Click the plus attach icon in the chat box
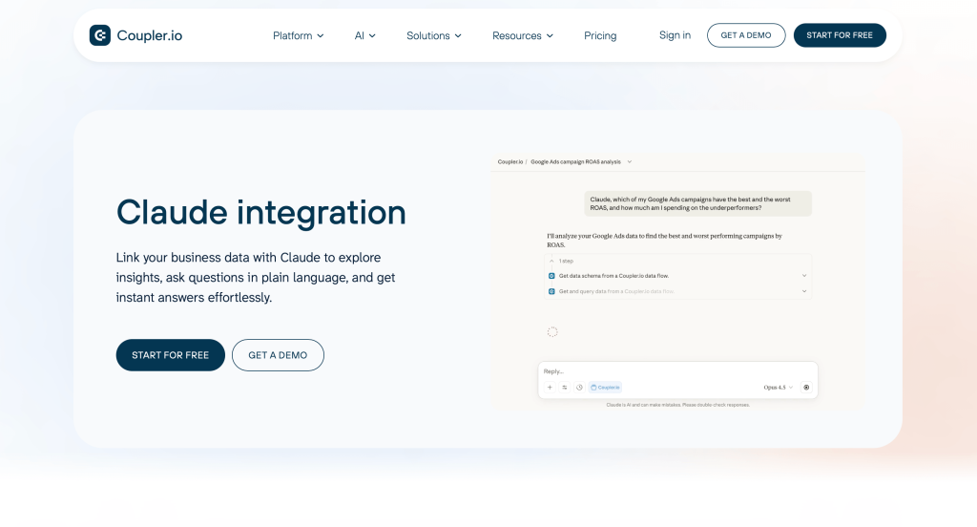The image size is (977, 527). 550,388
